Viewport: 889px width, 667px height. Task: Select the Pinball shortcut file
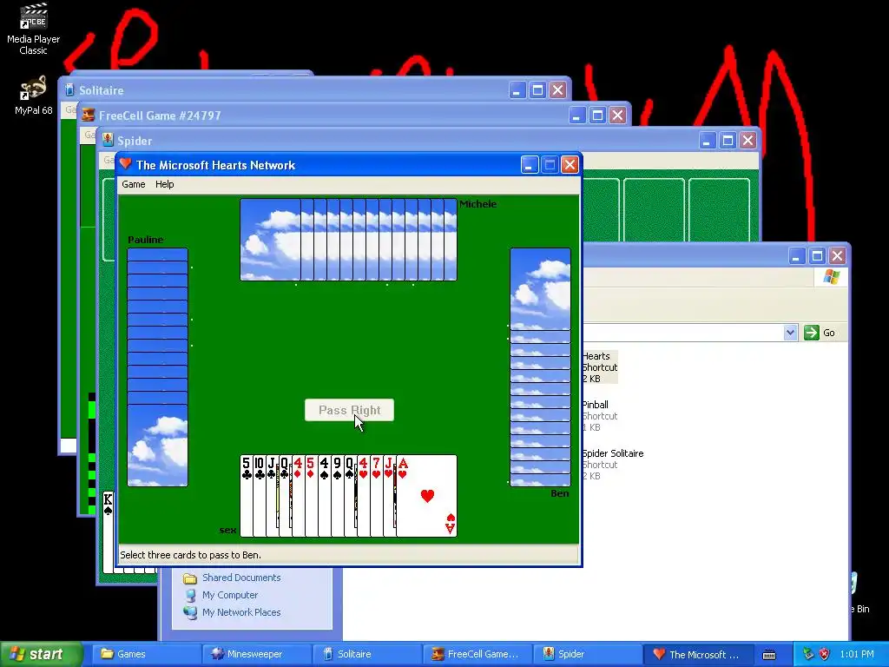[599, 416]
